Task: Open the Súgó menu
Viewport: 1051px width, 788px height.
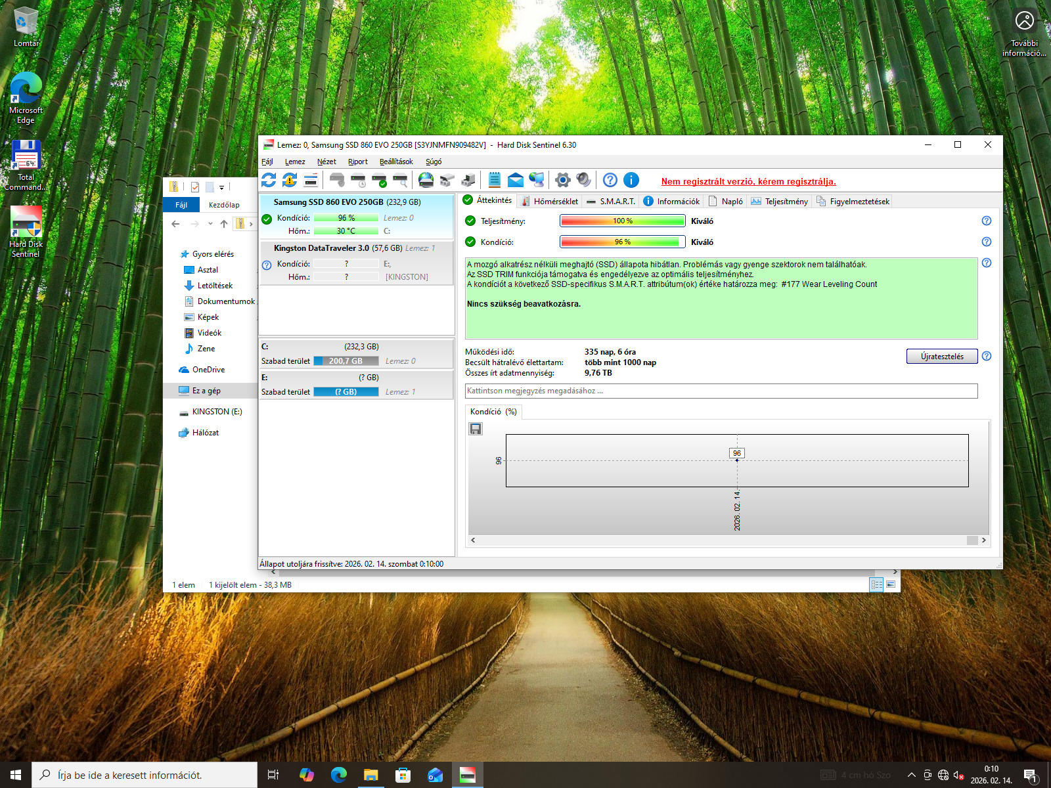Action: tap(434, 162)
